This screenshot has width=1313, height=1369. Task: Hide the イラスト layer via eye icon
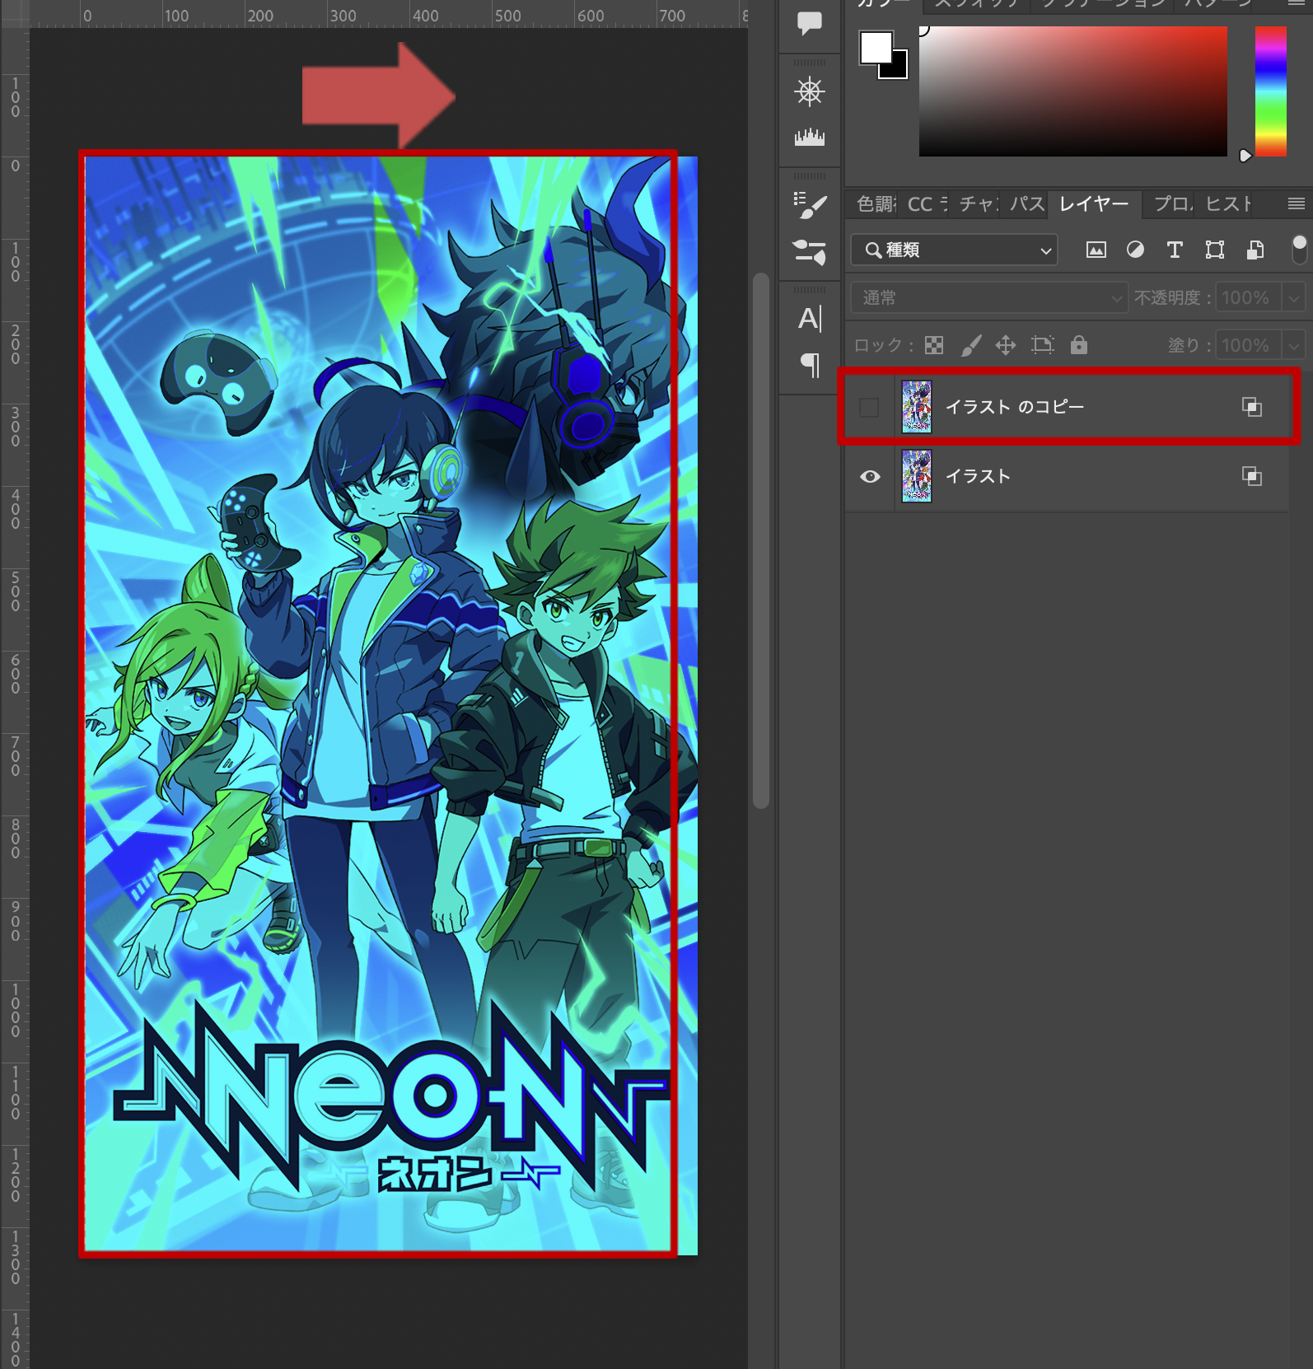click(870, 477)
